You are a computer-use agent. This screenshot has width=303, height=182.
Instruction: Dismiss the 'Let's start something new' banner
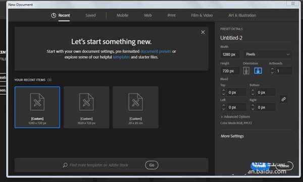(x=203, y=32)
